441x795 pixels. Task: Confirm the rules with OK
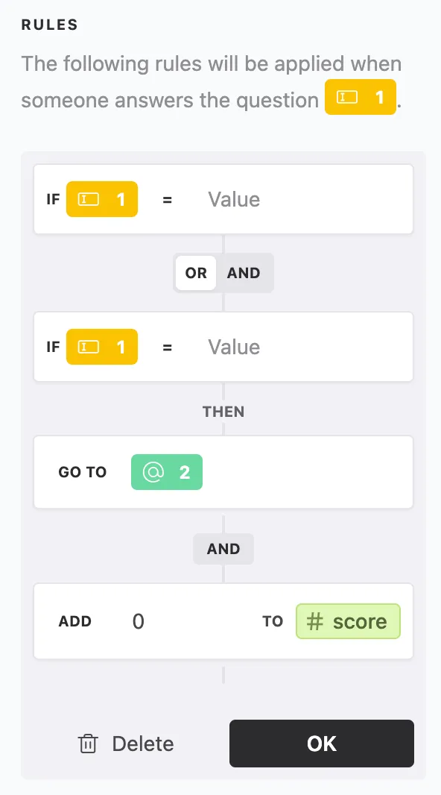tap(322, 743)
